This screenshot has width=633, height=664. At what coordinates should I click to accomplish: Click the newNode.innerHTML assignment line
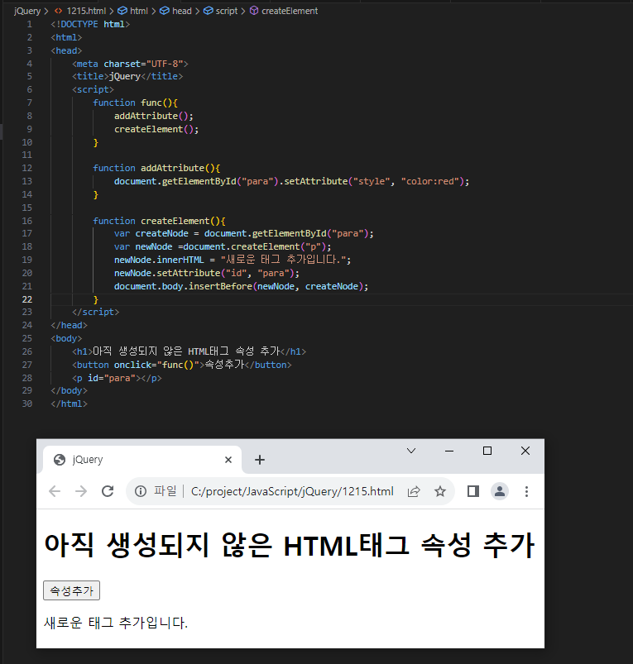pyautogui.click(x=233, y=260)
